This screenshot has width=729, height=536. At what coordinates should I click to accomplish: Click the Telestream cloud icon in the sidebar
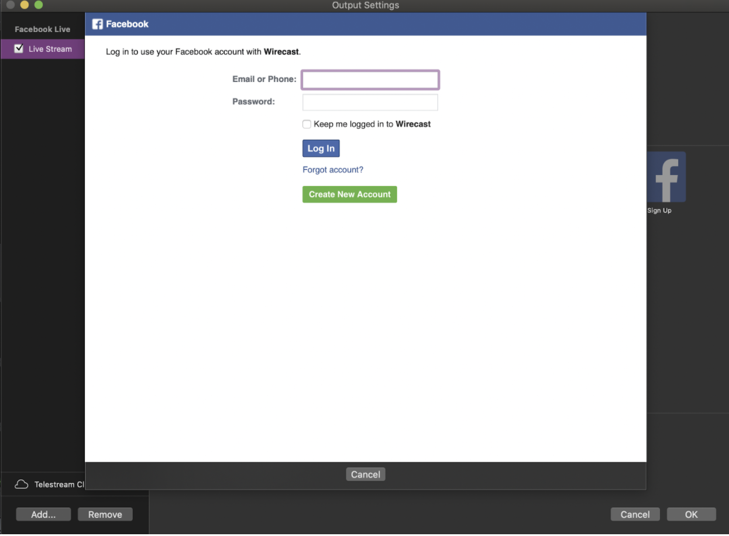22,485
